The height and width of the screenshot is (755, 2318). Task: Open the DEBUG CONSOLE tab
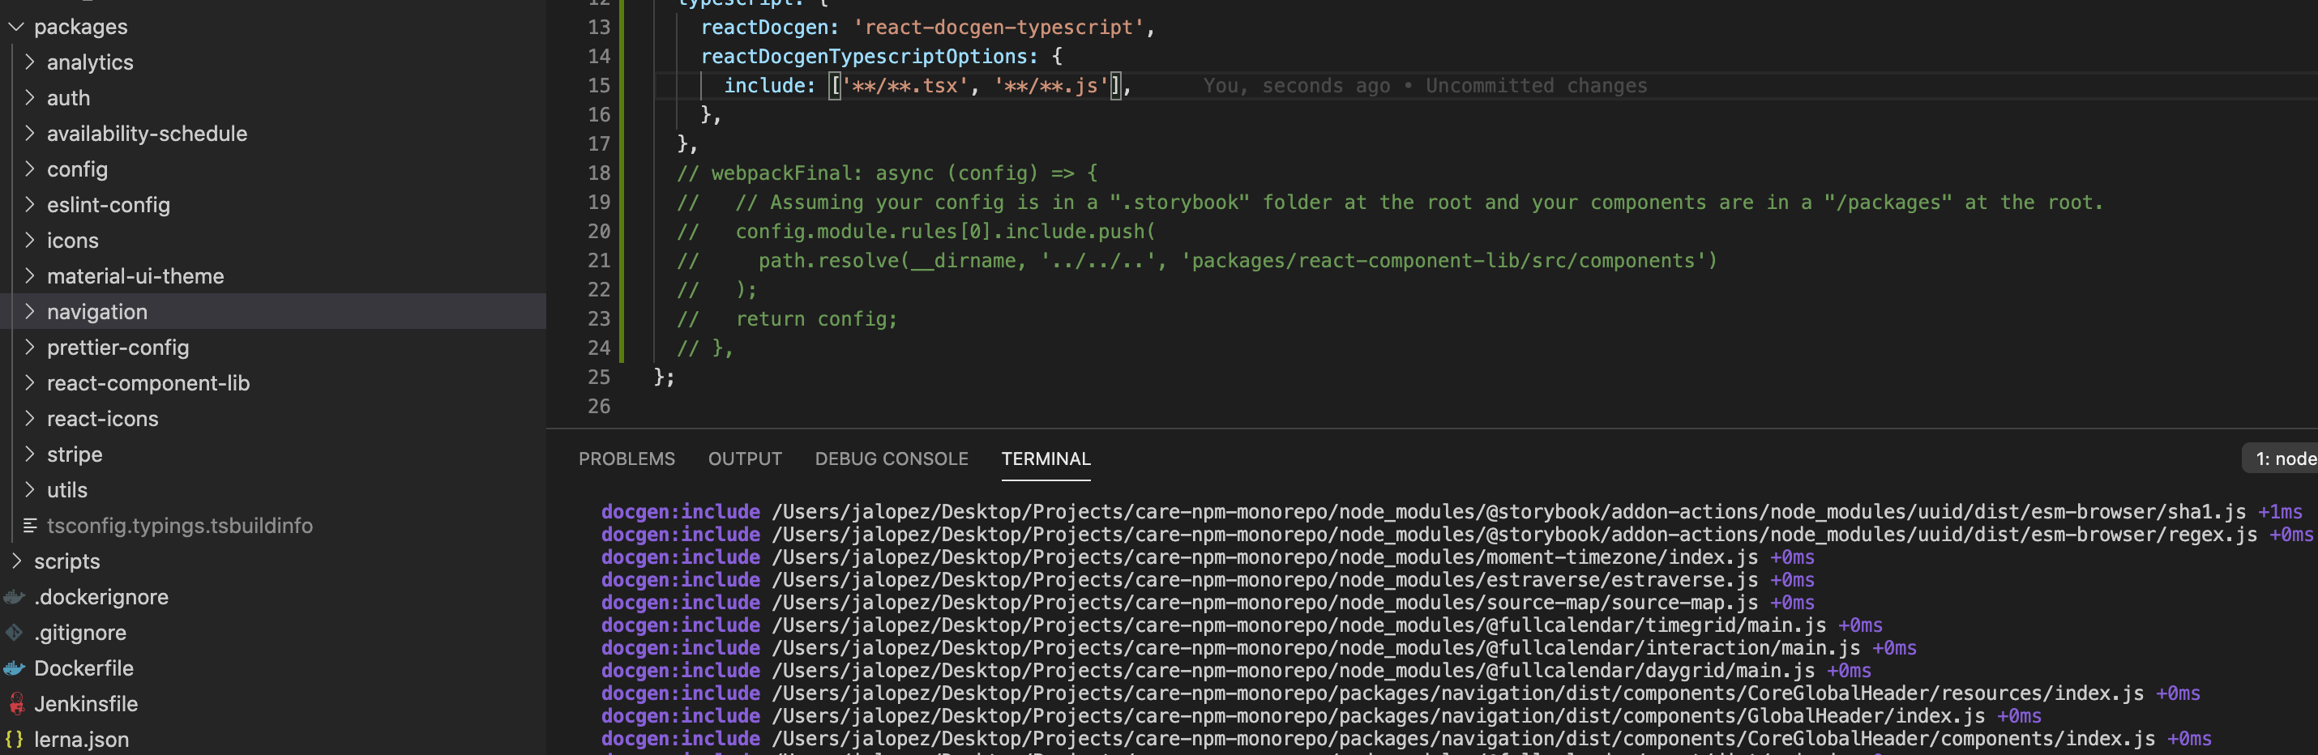tap(891, 458)
